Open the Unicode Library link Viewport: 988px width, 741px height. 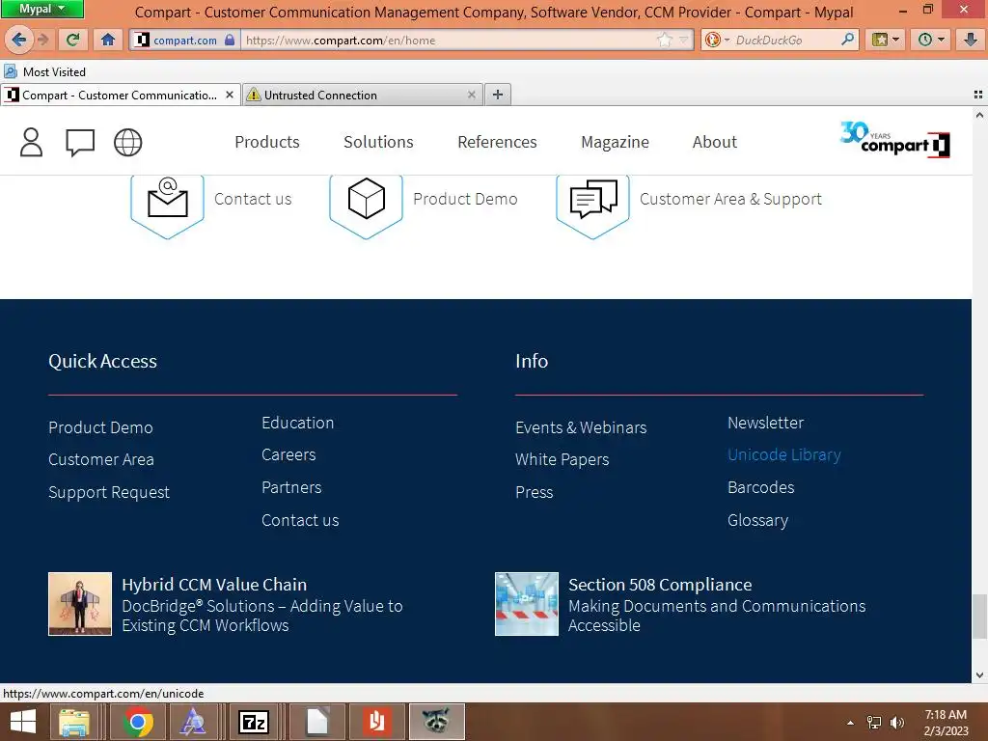tap(784, 455)
